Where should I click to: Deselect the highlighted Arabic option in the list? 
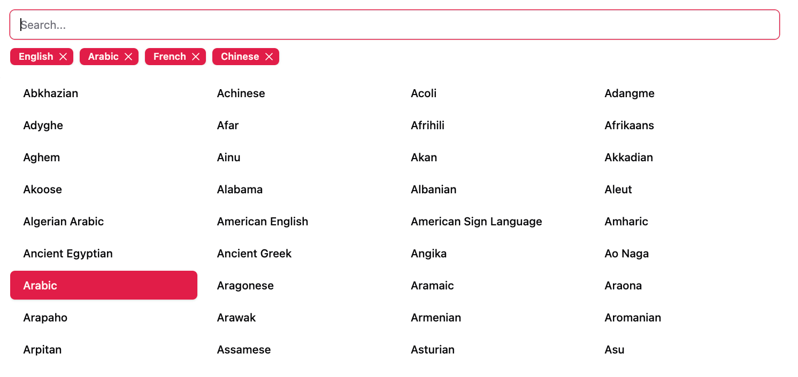tap(104, 285)
